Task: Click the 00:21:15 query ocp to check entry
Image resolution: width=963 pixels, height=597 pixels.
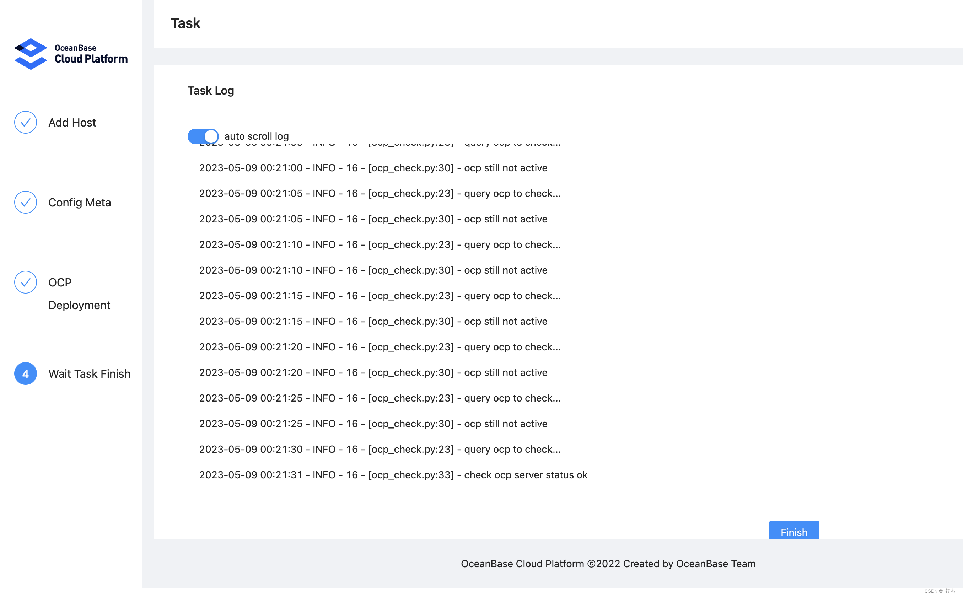Action: pos(380,296)
